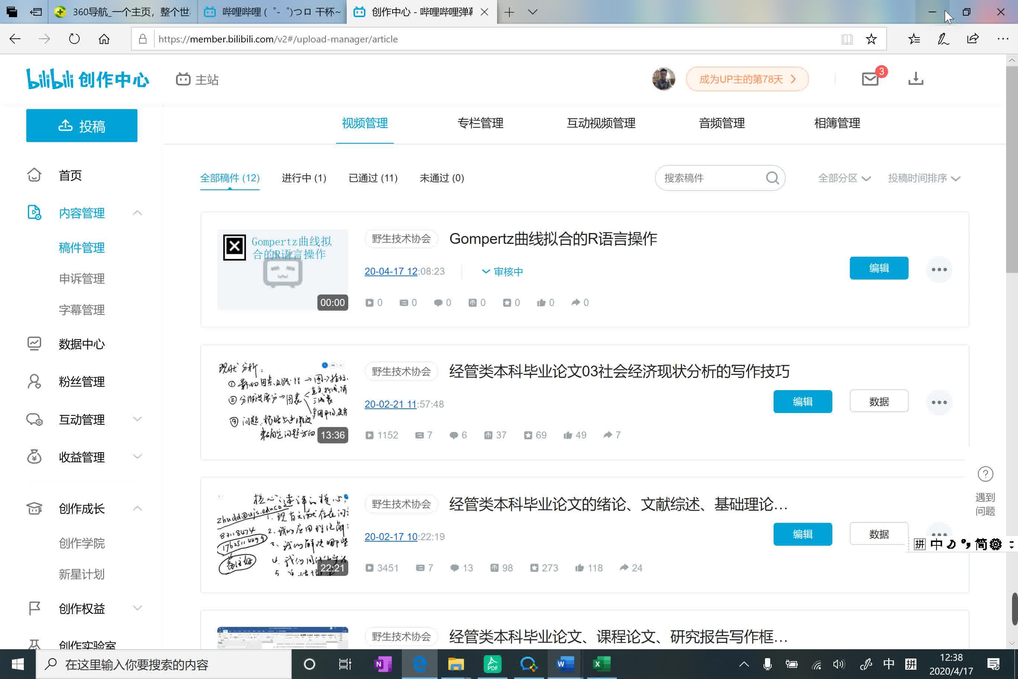Click 创作成长 growth section icon
This screenshot has height=679, width=1018.
(33, 508)
